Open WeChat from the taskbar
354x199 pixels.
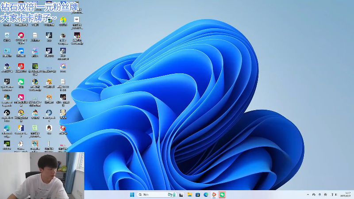click(222, 195)
